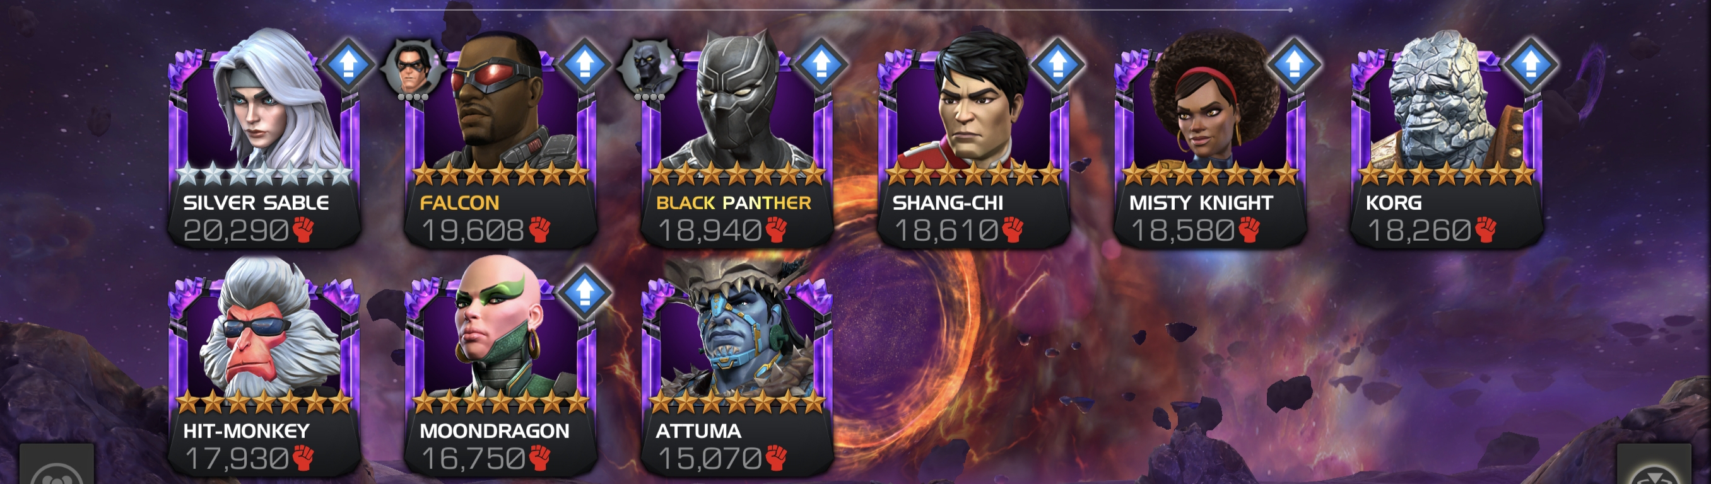Tap the upgrade arrow on Silver Sable
1711x484 pixels.
pyautogui.click(x=348, y=64)
